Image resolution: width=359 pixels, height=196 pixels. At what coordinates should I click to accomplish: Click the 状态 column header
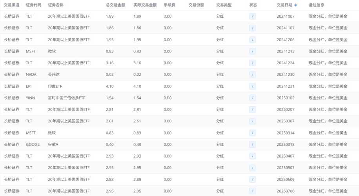click(x=253, y=5)
